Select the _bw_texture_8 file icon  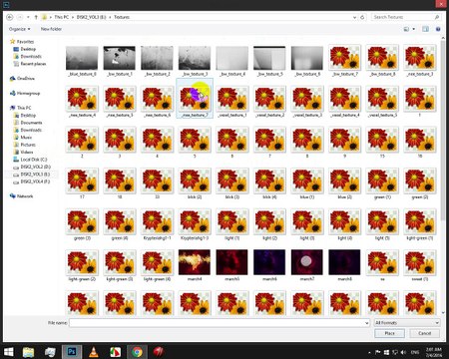[x=382, y=58]
